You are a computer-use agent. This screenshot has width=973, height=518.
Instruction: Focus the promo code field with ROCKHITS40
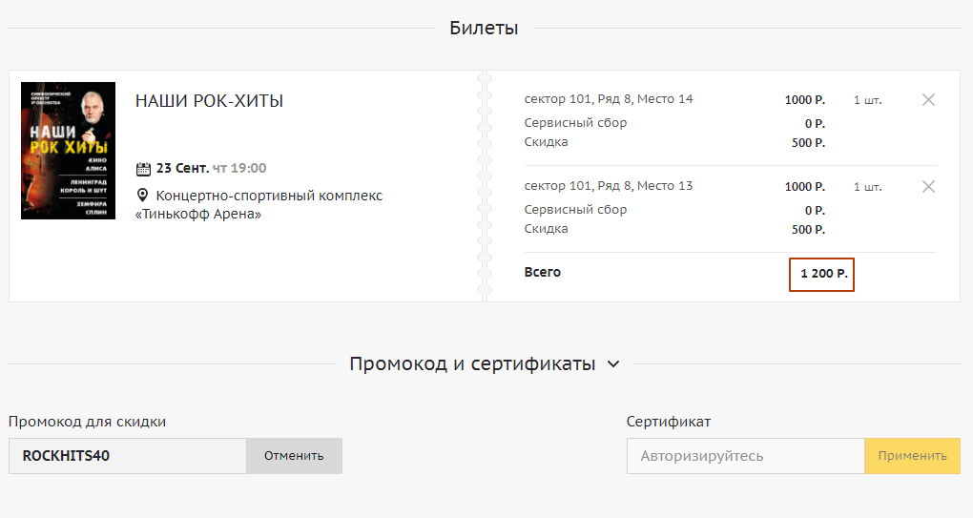tap(128, 456)
